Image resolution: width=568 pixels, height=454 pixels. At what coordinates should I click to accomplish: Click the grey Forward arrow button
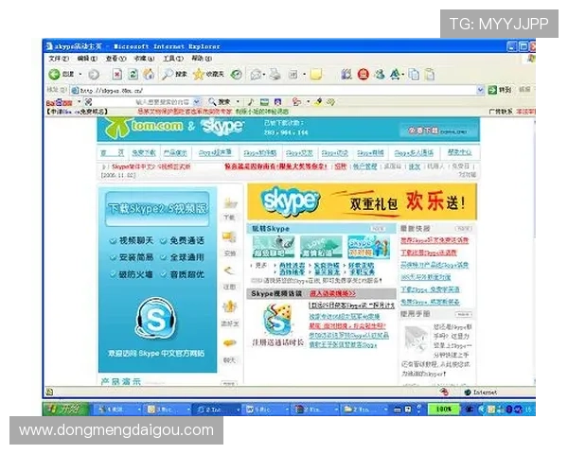[94, 74]
